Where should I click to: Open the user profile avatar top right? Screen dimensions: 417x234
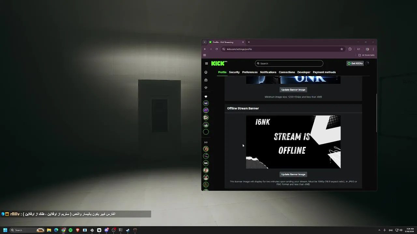coord(367,63)
